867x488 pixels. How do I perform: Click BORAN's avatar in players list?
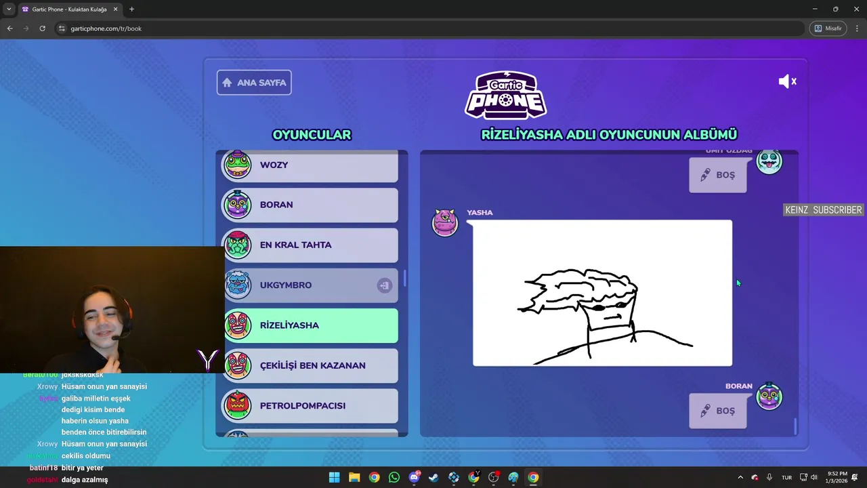238,205
